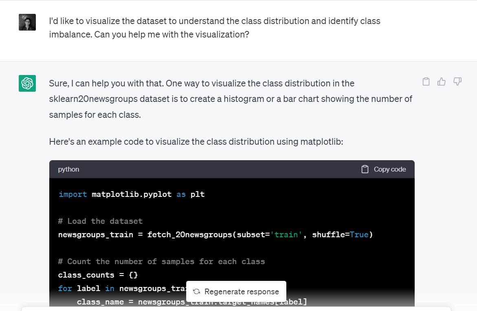Give the response a thumbs down
This screenshot has height=311, width=477.
tap(457, 82)
